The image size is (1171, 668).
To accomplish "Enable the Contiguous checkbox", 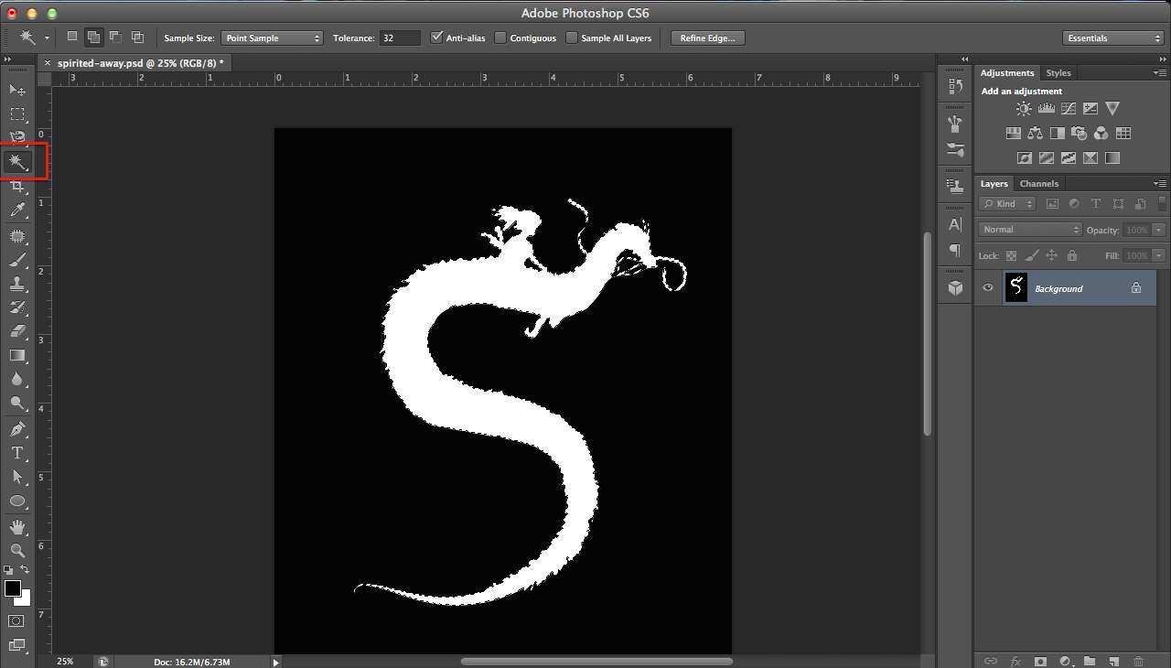I will pos(500,38).
